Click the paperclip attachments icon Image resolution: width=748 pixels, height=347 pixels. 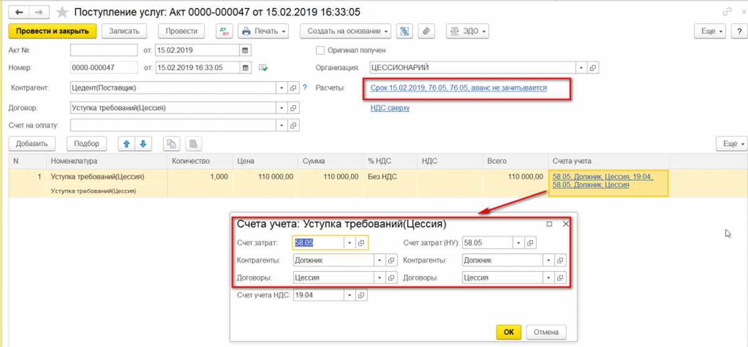[426, 31]
